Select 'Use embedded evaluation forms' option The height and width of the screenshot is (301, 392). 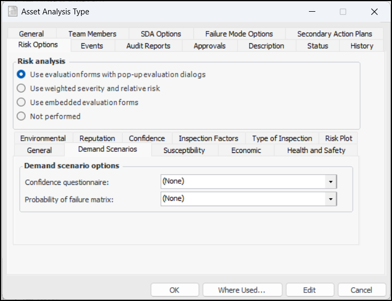tap(21, 102)
